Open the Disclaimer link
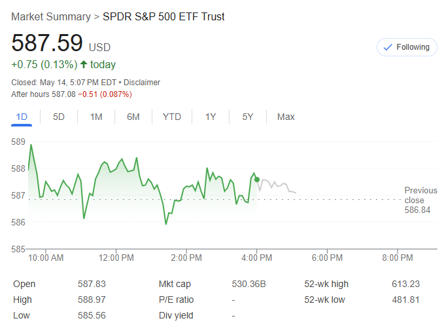Screen dimensions: 446x329 click(x=142, y=83)
